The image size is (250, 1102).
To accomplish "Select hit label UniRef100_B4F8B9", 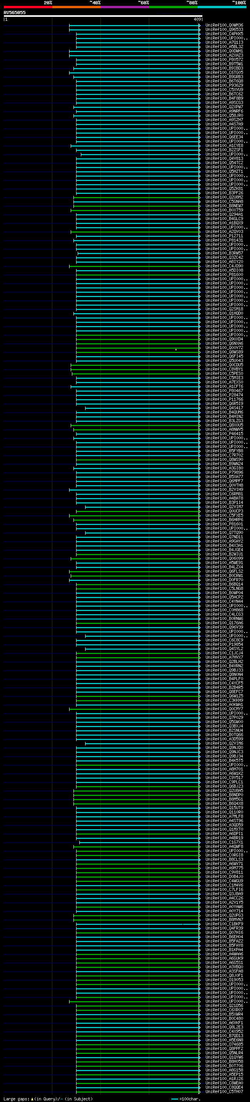I will (x=224, y=98).
